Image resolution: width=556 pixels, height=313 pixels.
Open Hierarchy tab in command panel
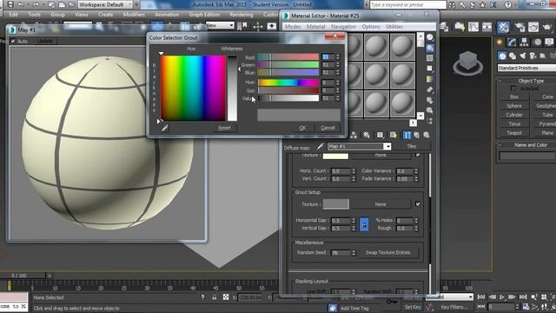tap(524, 43)
